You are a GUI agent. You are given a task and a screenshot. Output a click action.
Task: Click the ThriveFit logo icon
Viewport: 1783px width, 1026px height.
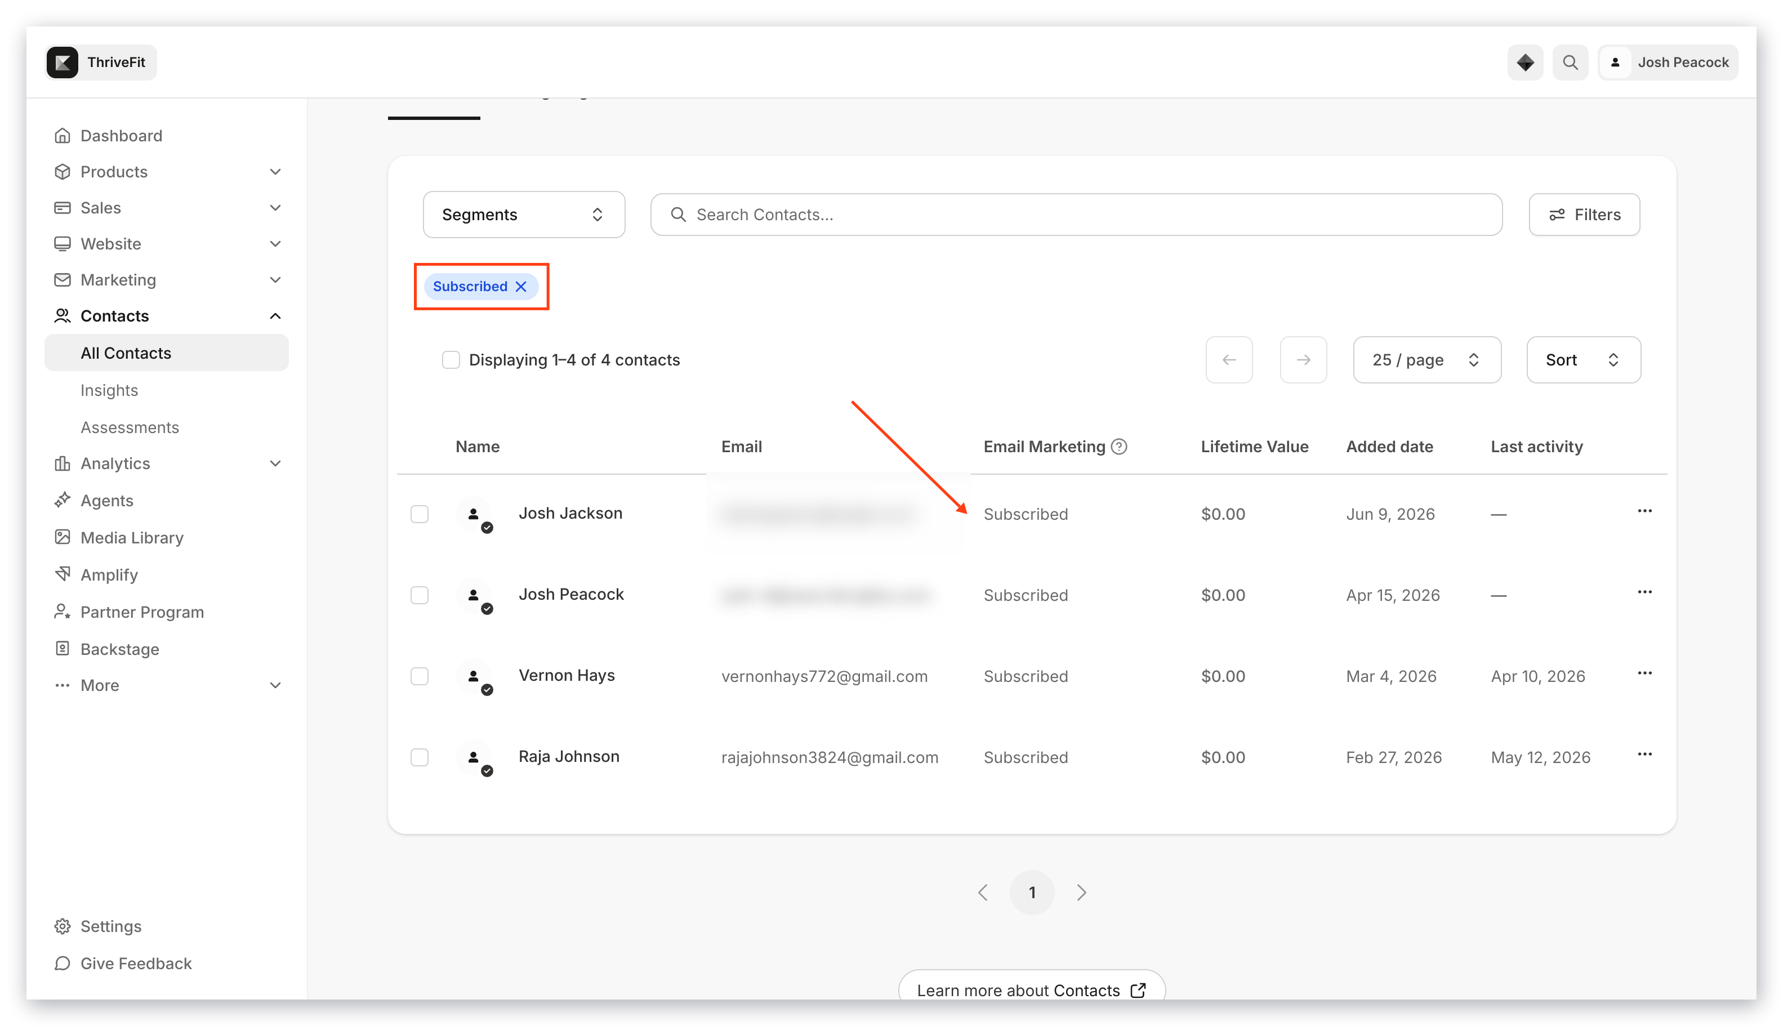point(63,62)
